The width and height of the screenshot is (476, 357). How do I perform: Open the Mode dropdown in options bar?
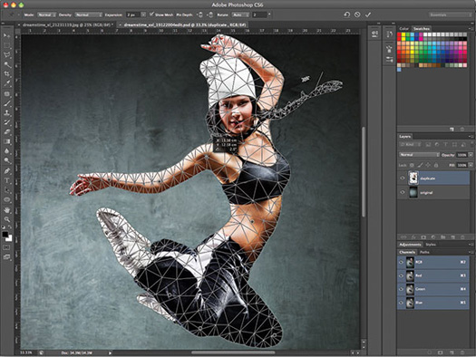47,14
